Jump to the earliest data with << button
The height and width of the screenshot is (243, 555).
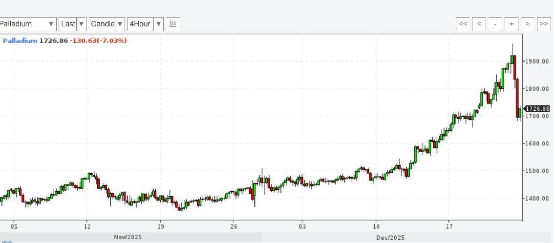tap(463, 24)
